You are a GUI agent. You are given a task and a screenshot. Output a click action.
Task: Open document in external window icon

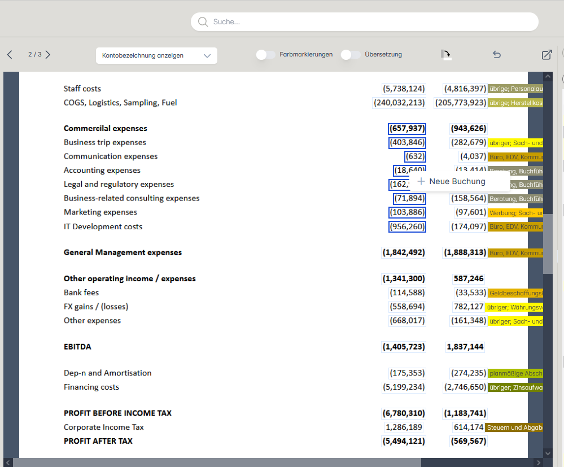546,55
